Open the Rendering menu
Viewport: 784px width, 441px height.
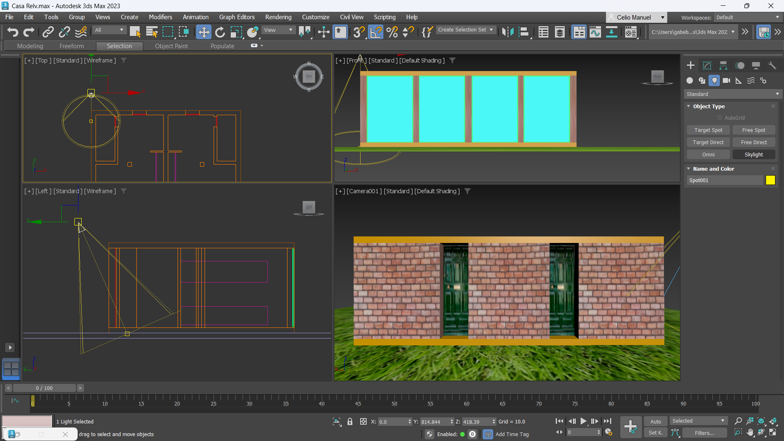pos(278,17)
